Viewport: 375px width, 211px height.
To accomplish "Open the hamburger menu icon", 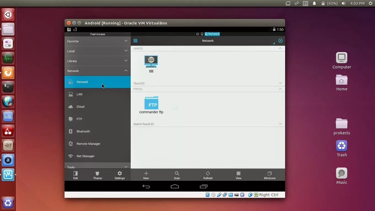I will pyautogui.click(x=135, y=41).
